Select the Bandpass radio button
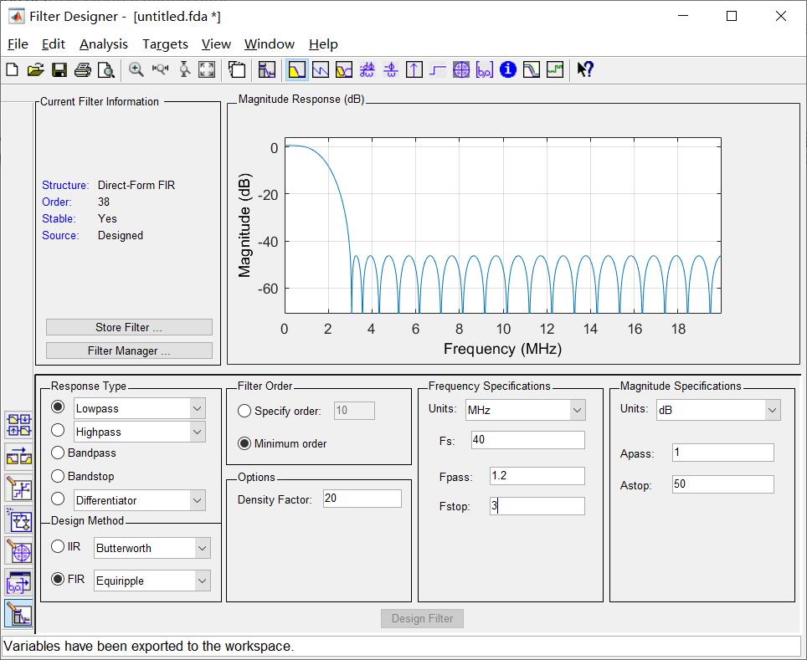 (x=58, y=453)
